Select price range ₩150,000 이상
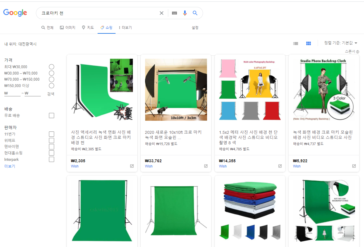 tap(52, 86)
